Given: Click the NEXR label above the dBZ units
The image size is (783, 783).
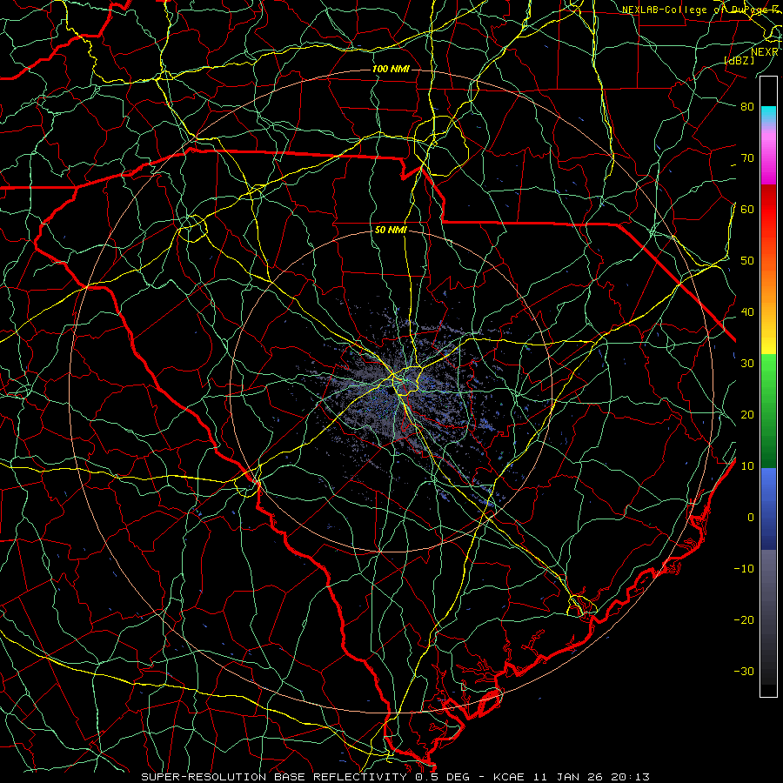Looking at the screenshot, I should point(764,51).
